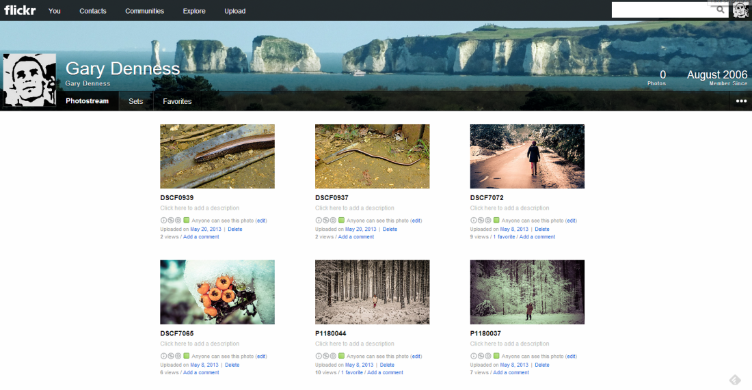Click the non-commercial license icon under P1180044
This screenshot has height=390, width=752.
click(325, 356)
